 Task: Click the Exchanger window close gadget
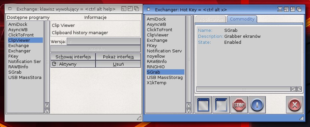[149, 9]
